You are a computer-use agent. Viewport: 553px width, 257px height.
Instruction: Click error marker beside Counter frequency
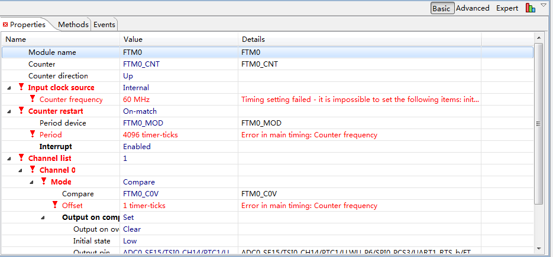(x=33, y=99)
